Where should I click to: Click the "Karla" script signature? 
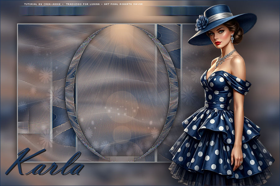[45, 162]
